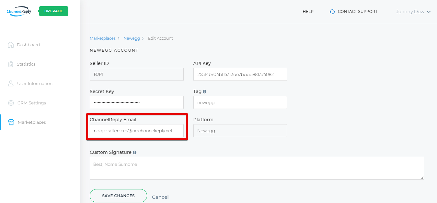The width and height of the screenshot is (437, 203).
Task: Select the ChannelReply Email field
Action: [x=137, y=131]
